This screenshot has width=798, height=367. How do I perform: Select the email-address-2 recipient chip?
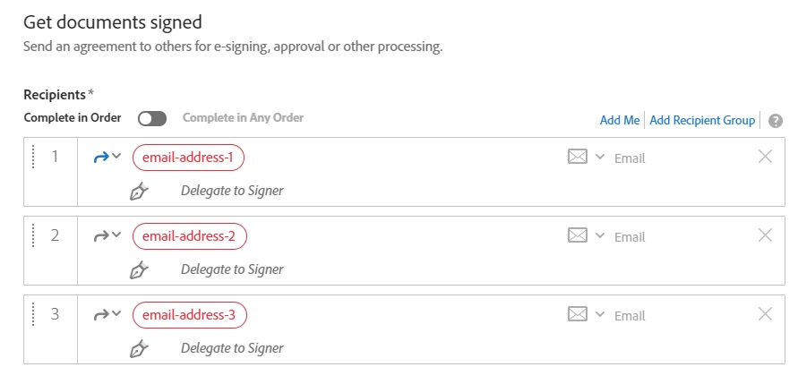(189, 236)
